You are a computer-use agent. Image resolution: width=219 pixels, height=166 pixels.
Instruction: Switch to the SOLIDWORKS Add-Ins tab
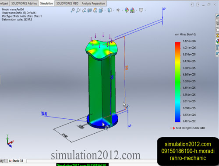[24, 3]
